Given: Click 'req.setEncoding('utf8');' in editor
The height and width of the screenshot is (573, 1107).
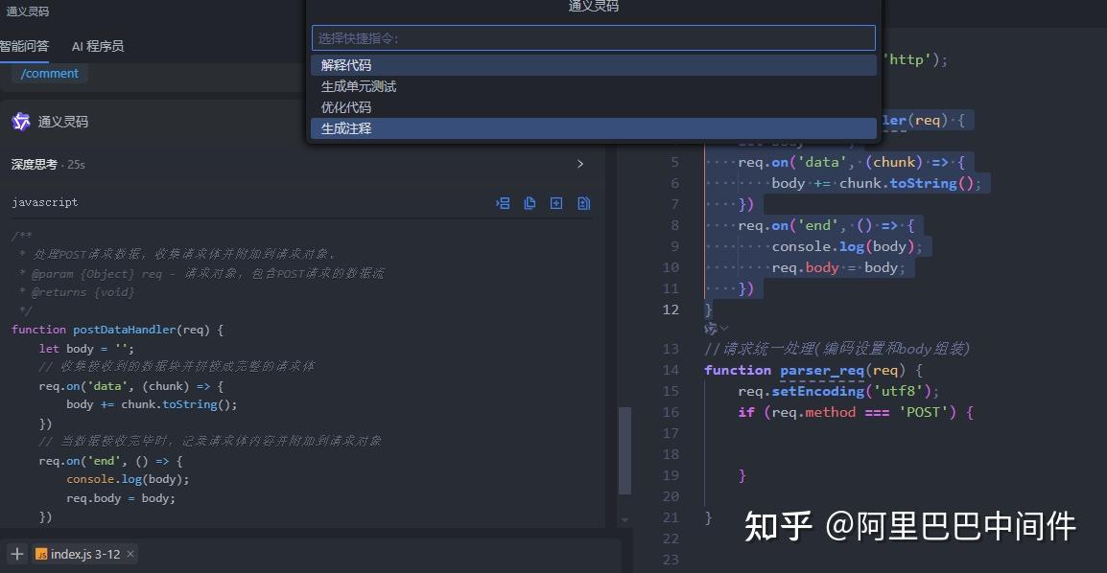Looking at the screenshot, I should pyautogui.click(x=838, y=391).
